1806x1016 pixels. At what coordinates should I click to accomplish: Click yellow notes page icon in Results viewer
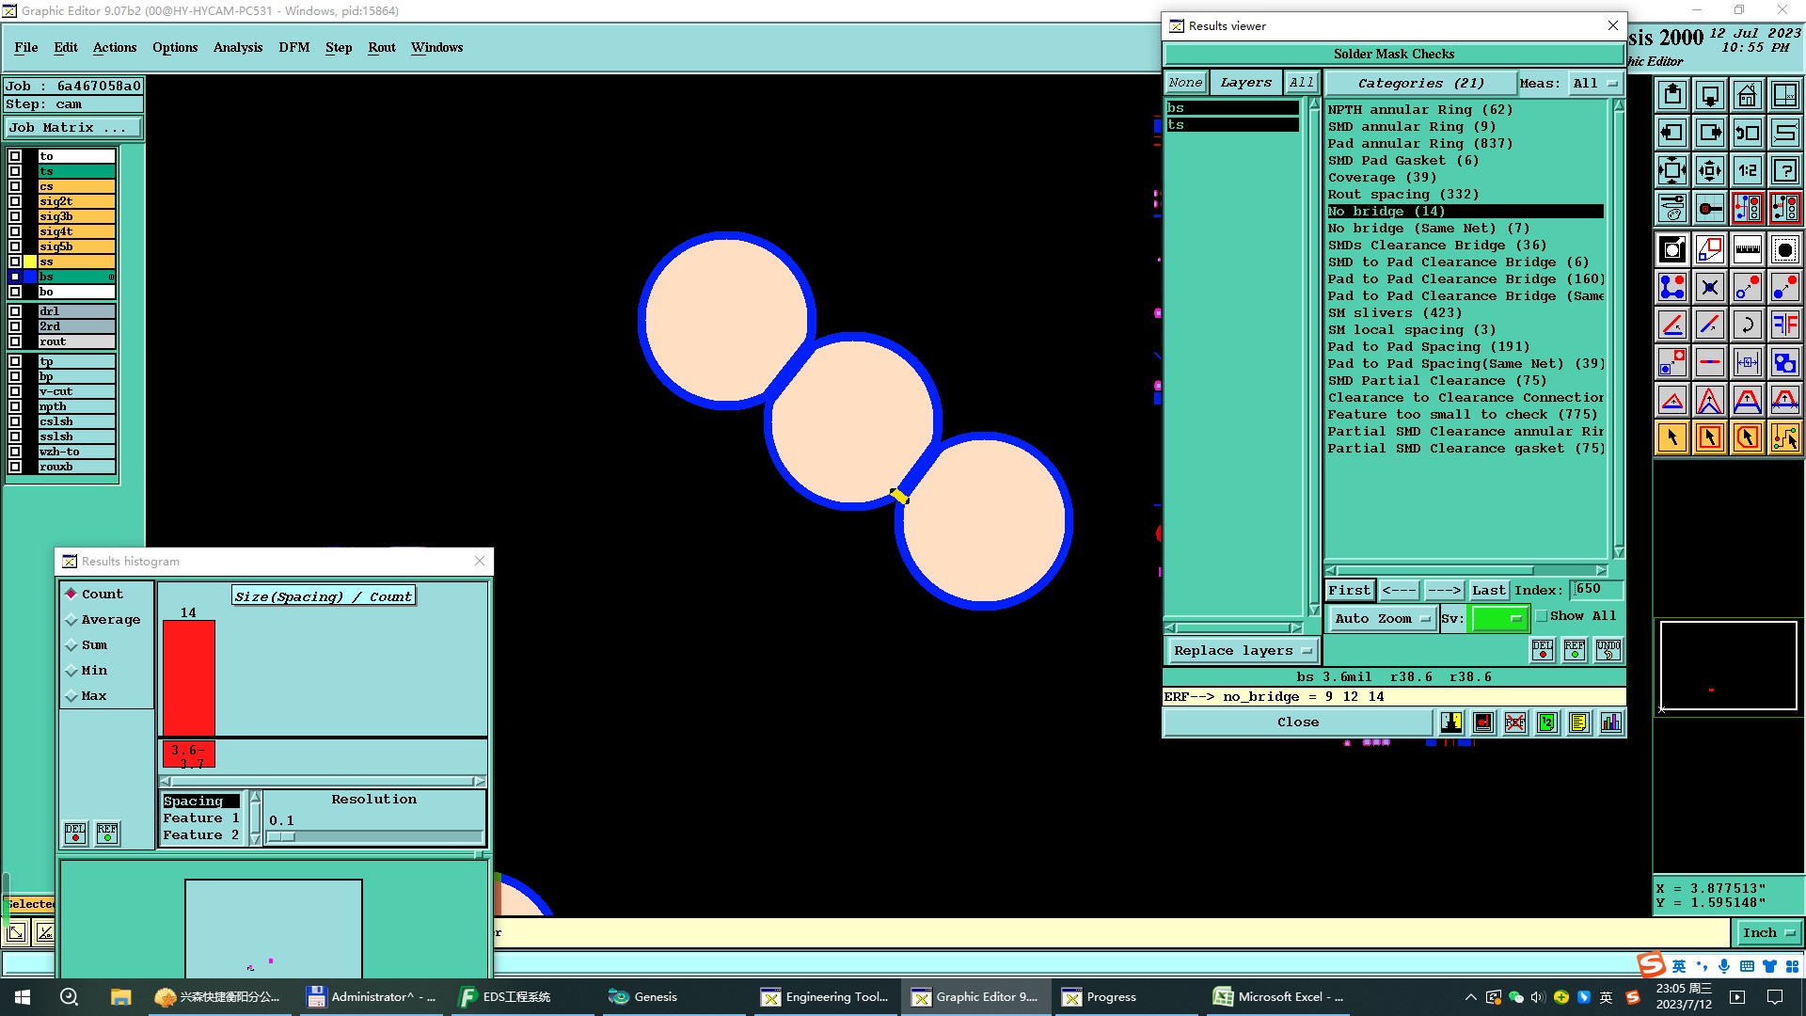click(1579, 722)
